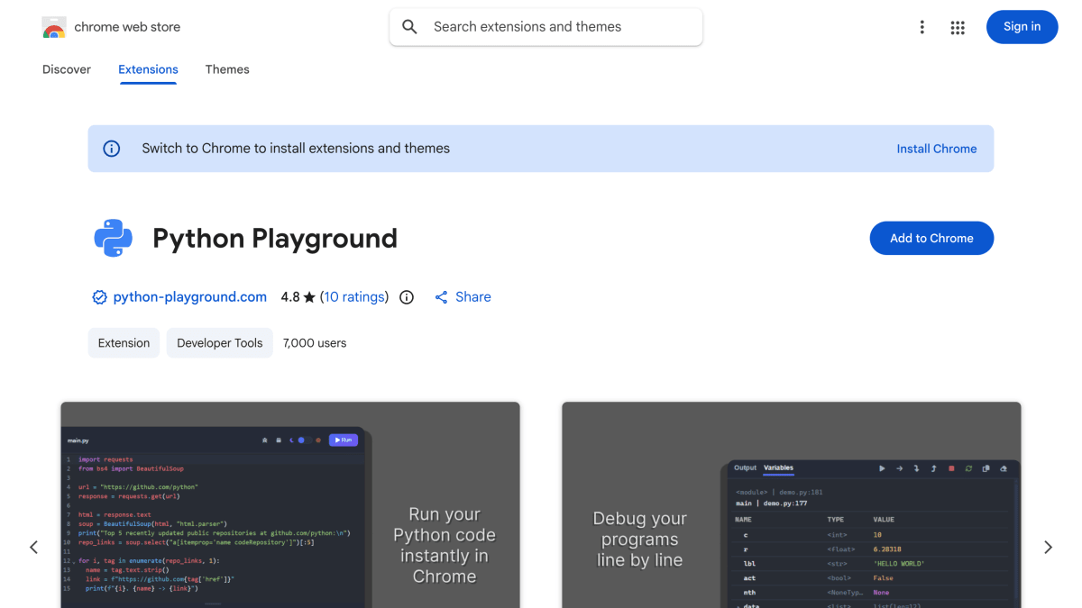Open the 'Debug your programs line by line' screenshot
Screen dimensions: 1082x608
pos(792,505)
